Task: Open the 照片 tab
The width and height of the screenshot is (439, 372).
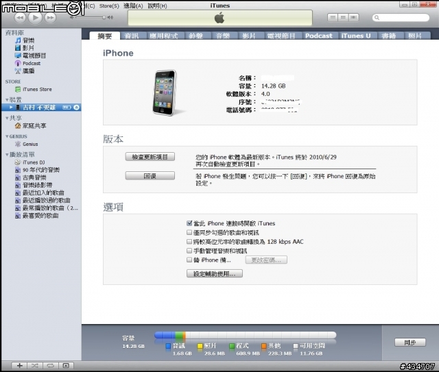Action: (415, 36)
